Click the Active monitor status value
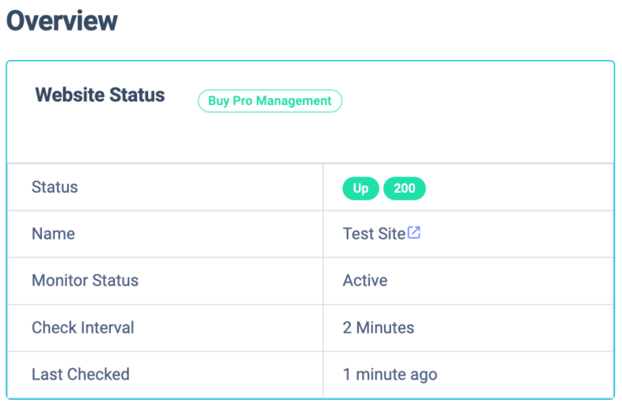The width and height of the screenshot is (622, 412). (365, 280)
